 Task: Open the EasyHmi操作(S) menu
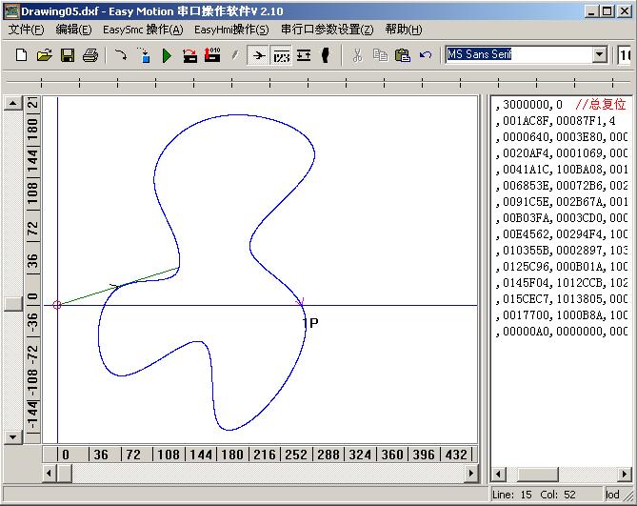point(231,30)
